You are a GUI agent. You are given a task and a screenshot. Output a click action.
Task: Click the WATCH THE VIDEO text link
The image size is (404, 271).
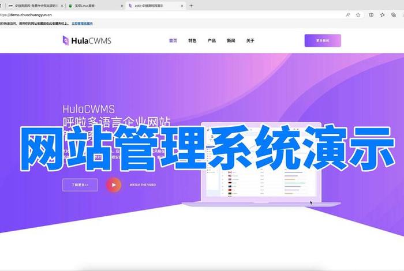click(143, 185)
